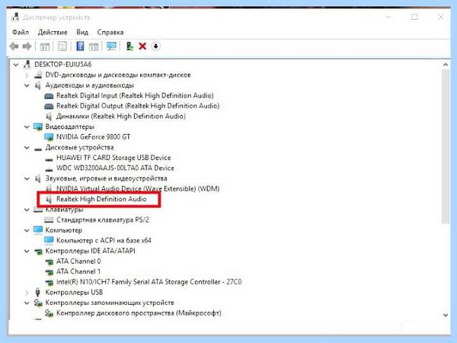Open the Вид menu
This screenshot has height=343, width=457.
pyautogui.click(x=82, y=32)
